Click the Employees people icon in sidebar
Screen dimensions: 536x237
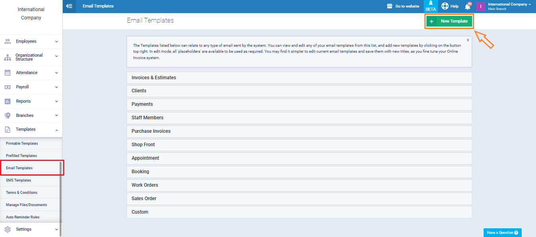point(8,41)
